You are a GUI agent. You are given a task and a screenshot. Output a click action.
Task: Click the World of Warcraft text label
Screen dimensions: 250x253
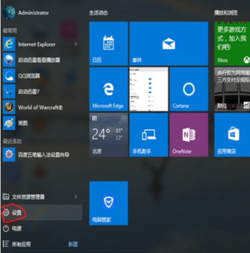click(x=40, y=107)
